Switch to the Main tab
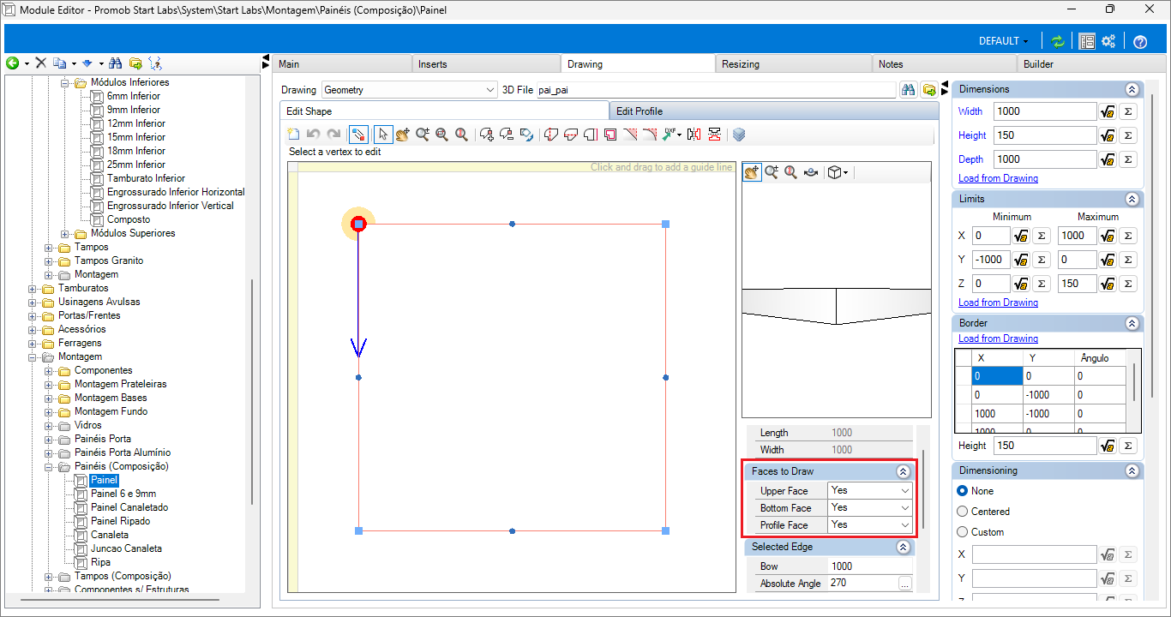The image size is (1171, 617). [x=341, y=64]
